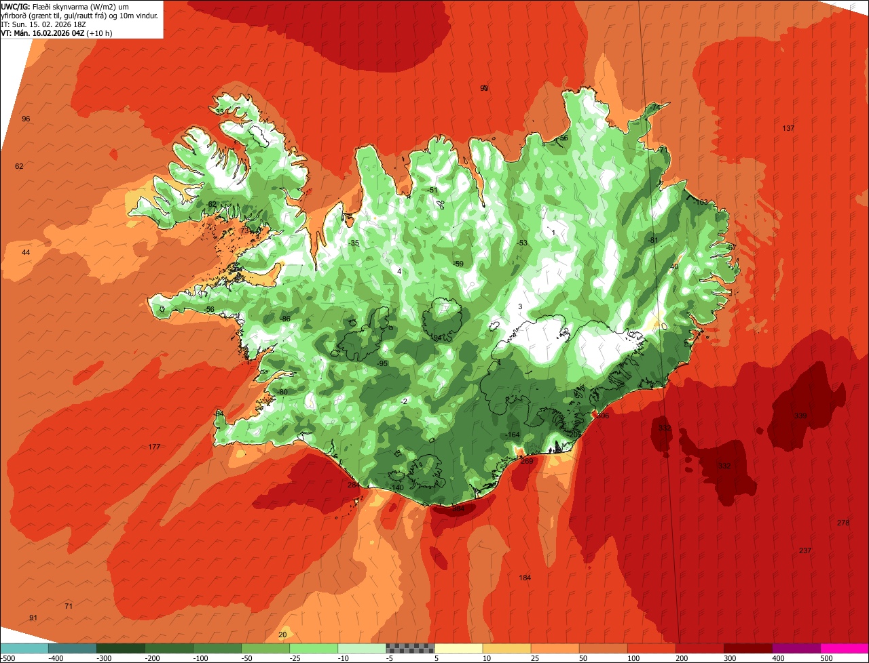Click the ocean value 339 in the dark maroon patch

pyautogui.click(x=800, y=416)
